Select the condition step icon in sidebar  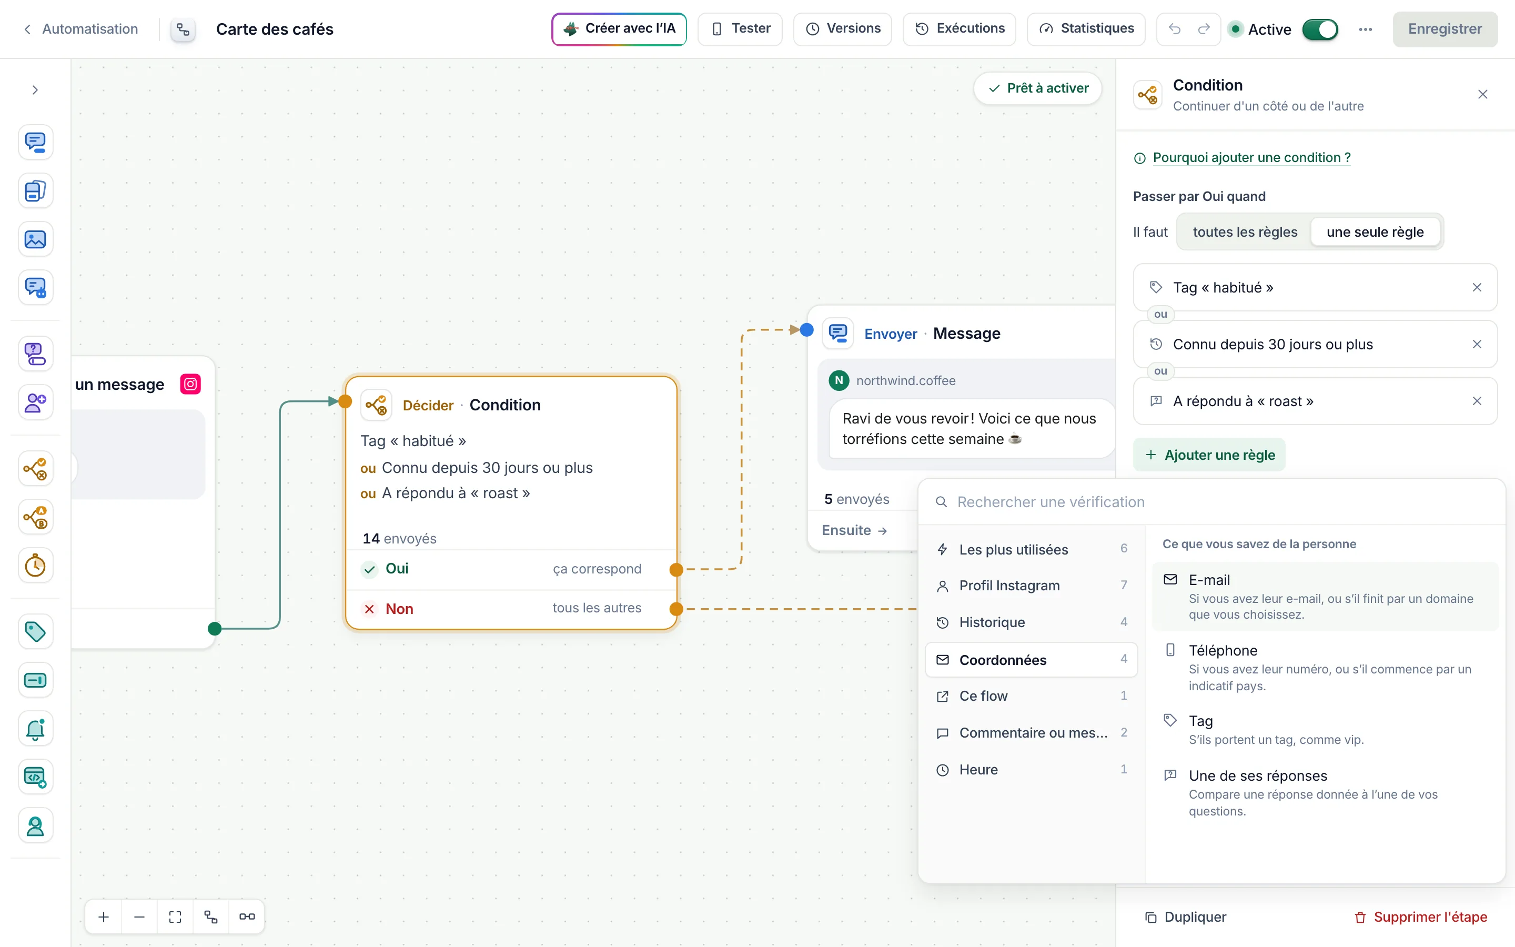click(35, 468)
